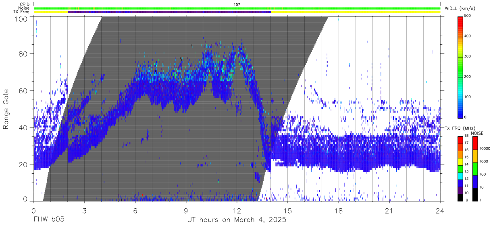Click the Noise row label
This screenshot has width=495, height=228.
click(x=25, y=8)
